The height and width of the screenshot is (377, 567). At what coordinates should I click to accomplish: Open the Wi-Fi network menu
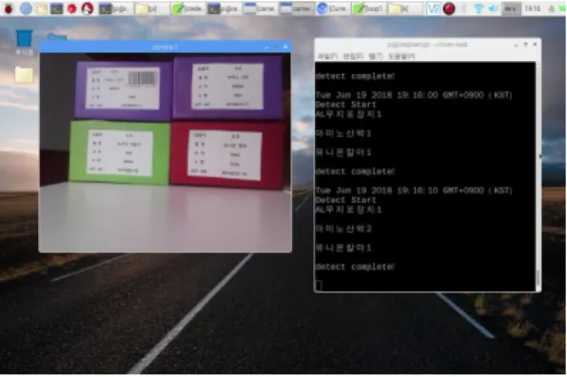479,9
